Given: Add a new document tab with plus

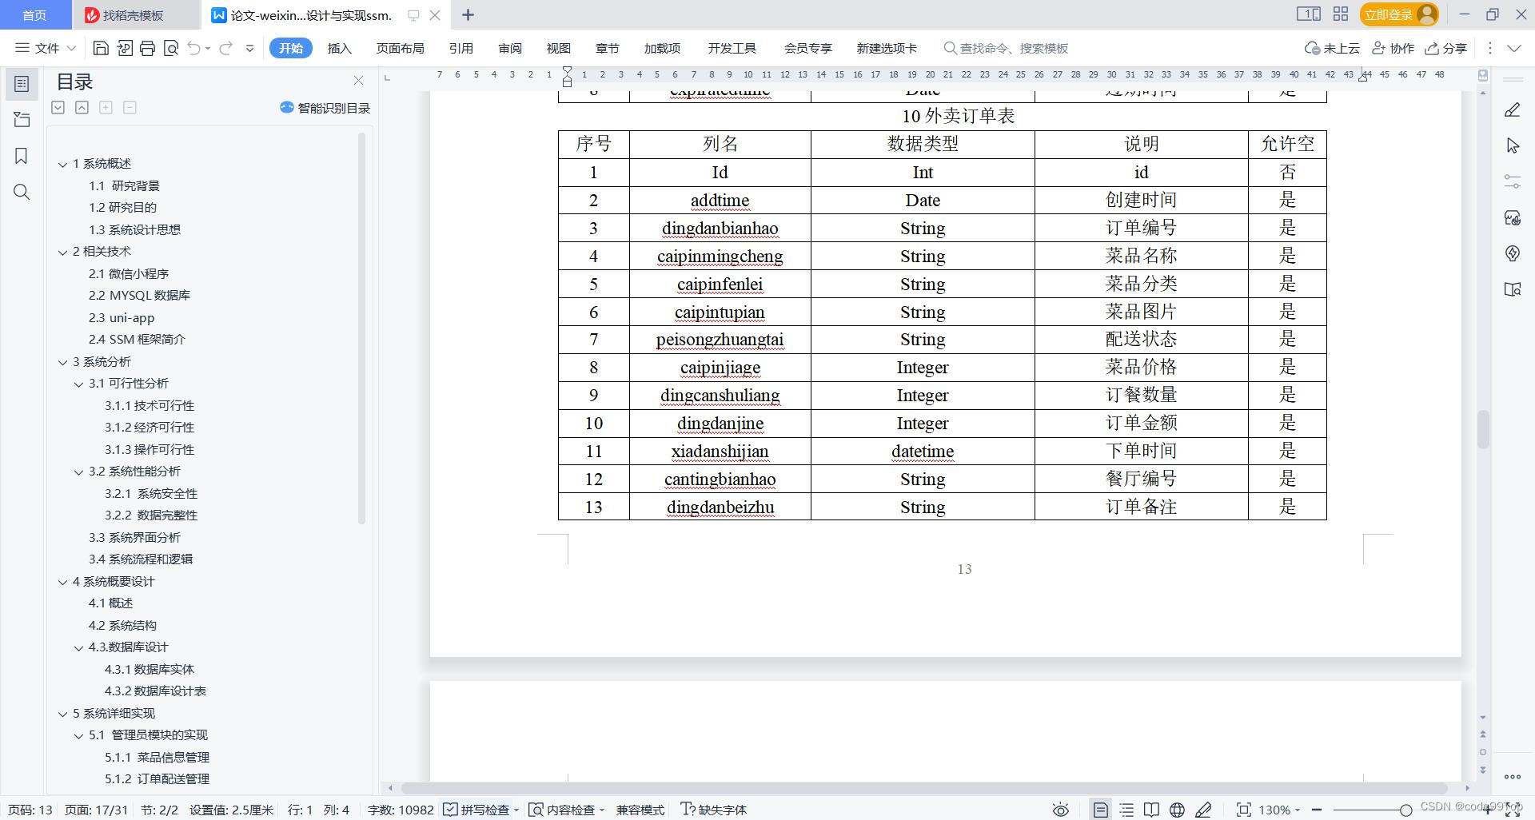Looking at the screenshot, I should click(x=468, y=14).
